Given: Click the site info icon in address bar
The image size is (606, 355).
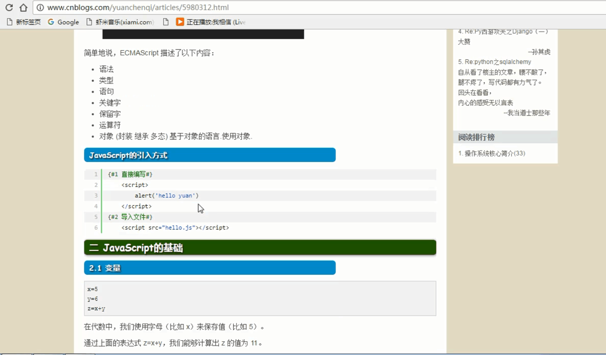Looking at the screenshot, I should click(40, 7).
